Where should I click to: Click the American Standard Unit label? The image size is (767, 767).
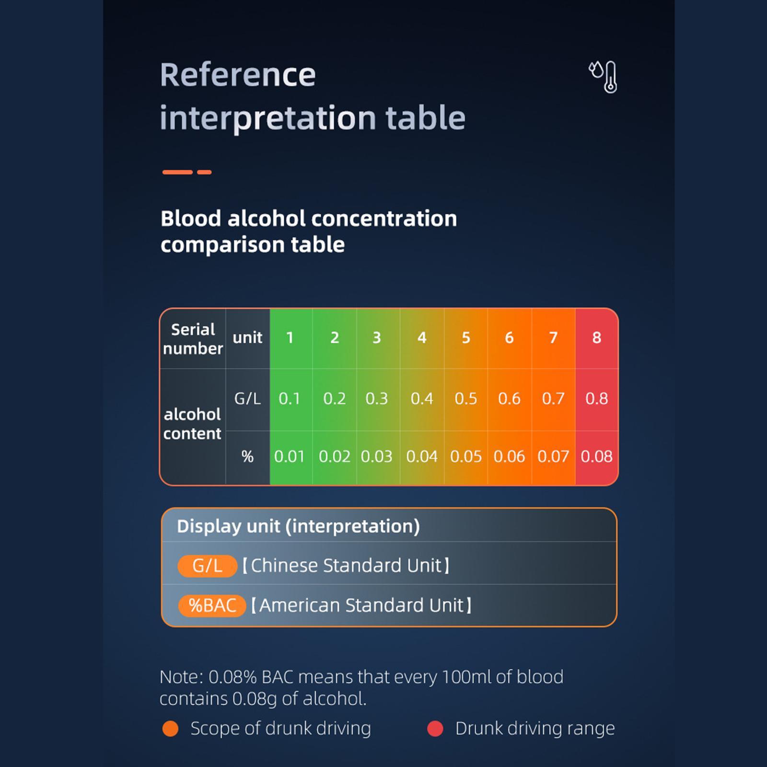(361, 605)
